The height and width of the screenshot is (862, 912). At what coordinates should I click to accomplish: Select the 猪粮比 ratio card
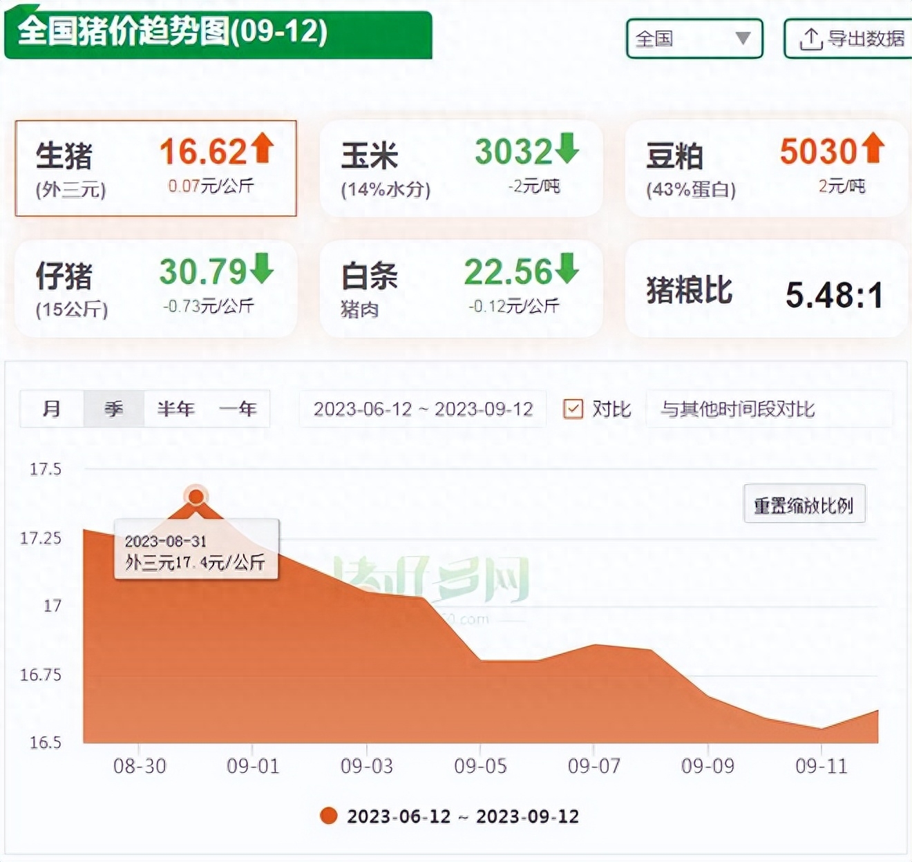(x=766, y=289)
